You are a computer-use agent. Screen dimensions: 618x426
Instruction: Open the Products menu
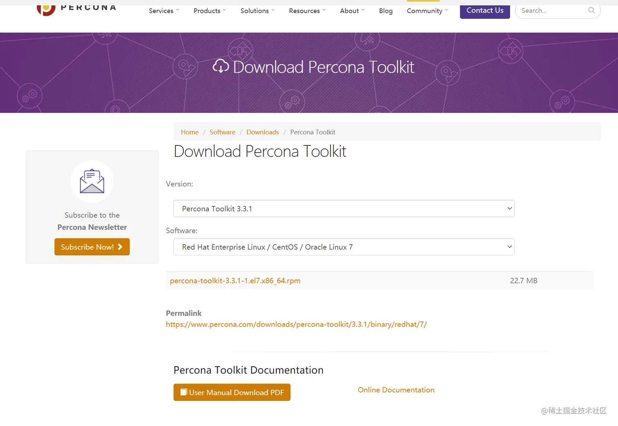210,11
